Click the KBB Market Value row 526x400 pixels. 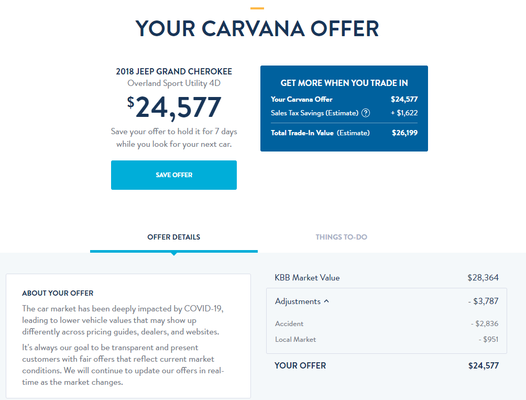[x=387, y=277]
